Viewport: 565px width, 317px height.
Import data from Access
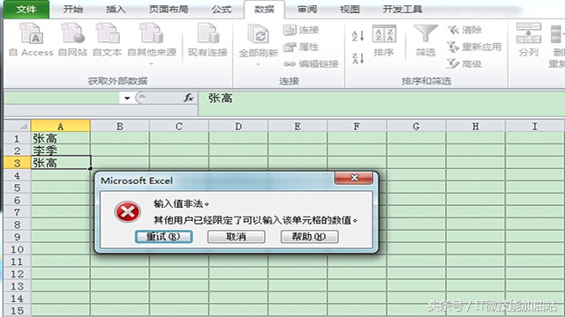[31, 40]
